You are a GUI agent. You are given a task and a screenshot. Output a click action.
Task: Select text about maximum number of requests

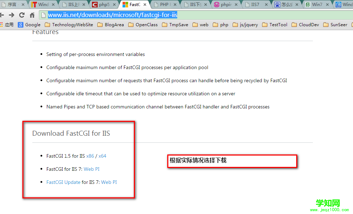click(x=167, y=80)
